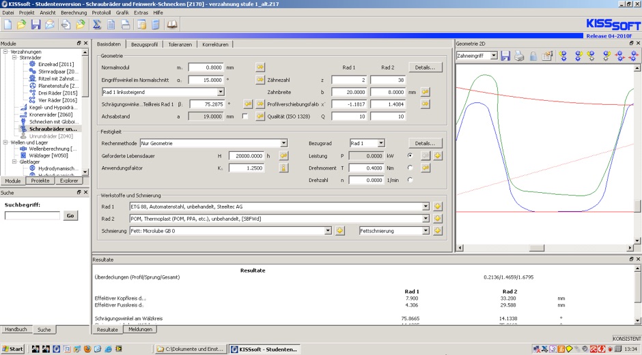Open the C:\Dokumente und Einst... taskbar item
Viewport: 642px width, 355px height.
[191, 349]
